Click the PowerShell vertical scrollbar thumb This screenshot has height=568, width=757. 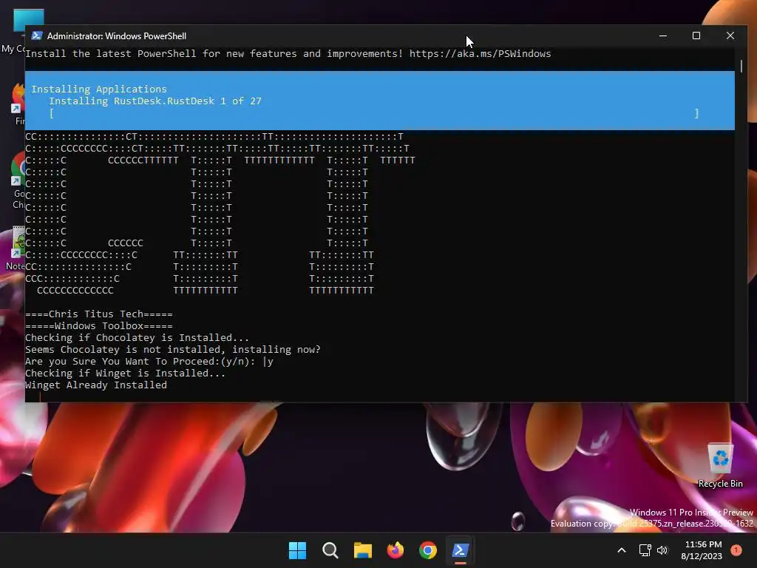(741, 66)
